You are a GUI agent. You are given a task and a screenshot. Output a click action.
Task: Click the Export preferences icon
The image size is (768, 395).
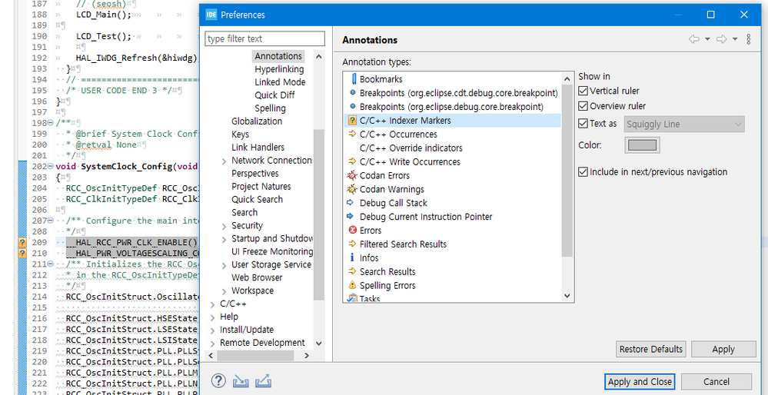tap(263, 381)
